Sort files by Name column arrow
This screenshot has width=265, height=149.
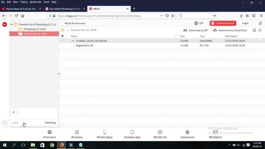click(175, 36)
